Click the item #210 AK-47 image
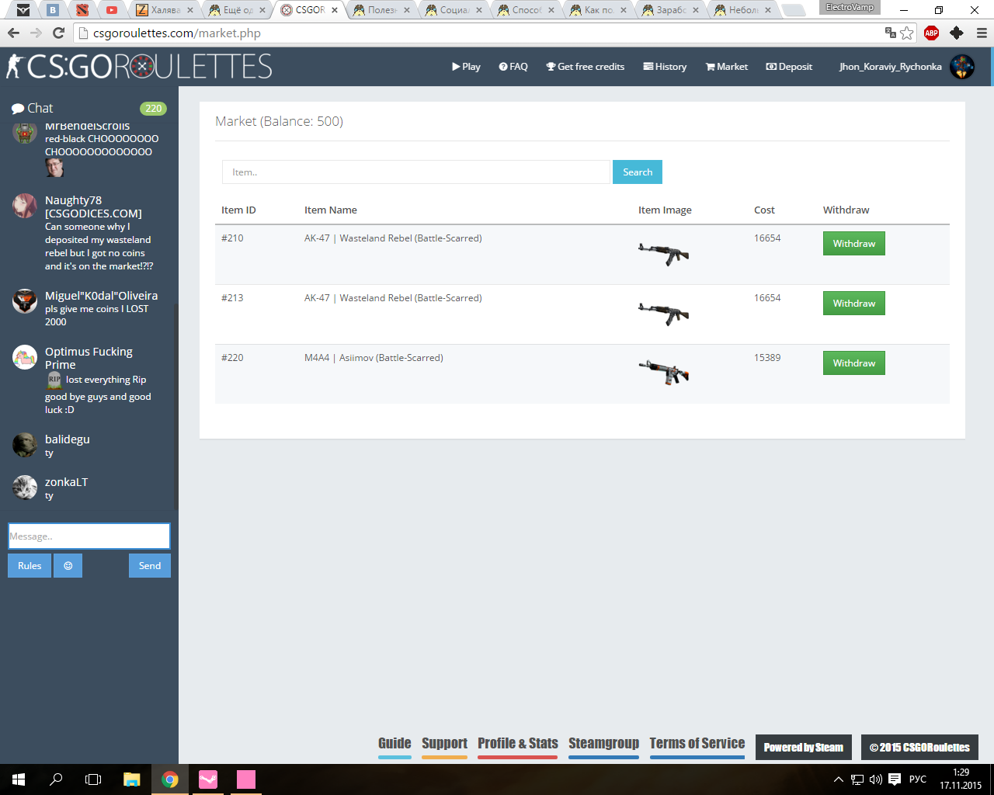Screen dimensions: 994x795 [664, 253]
